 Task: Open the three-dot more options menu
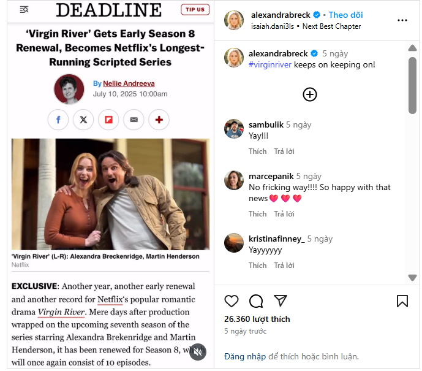click(x=402, y=20)
